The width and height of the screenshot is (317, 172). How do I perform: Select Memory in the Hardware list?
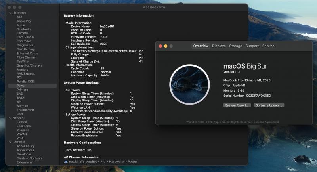point(23,69)
